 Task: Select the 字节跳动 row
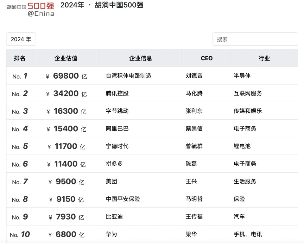pos(152,111)
